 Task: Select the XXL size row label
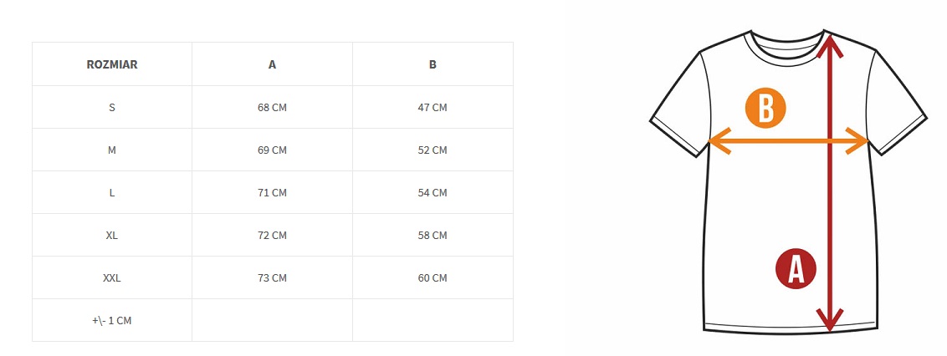pos(112,278)
